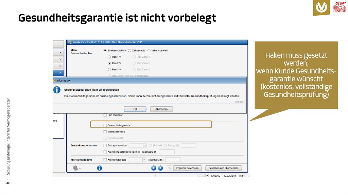Screen dimensions: 348x195
Task: Select Zahnschutz radio button
Action: click(129, 51)
